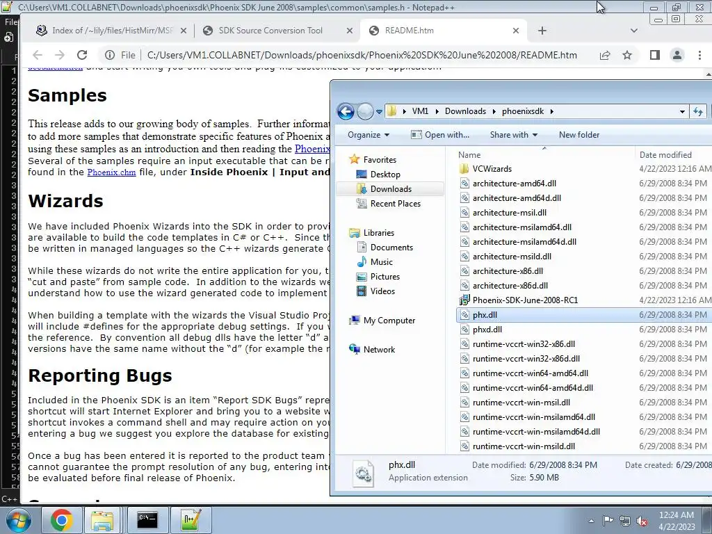
Task: Refresh Explorer folder view
Action: click(698, 111)
